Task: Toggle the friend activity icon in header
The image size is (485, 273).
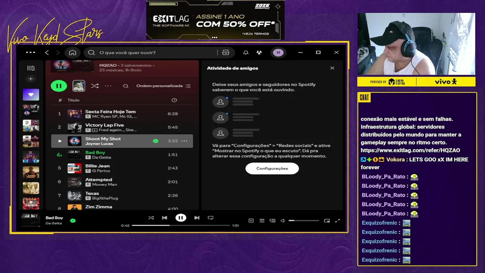Action: [x=259, y=52]
